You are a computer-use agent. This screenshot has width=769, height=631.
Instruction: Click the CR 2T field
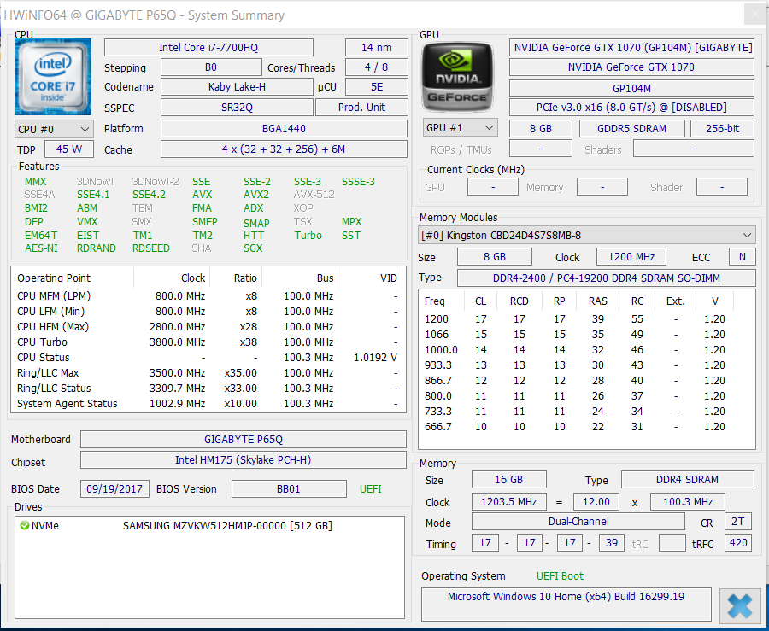pyautogui.click(x=738, y=521)
